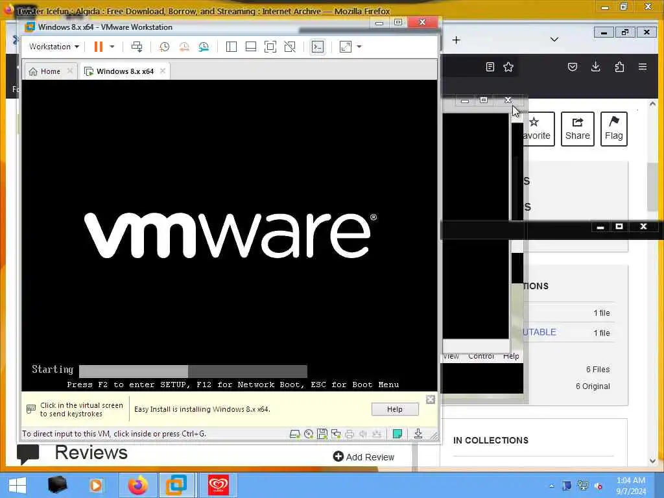Click the network adapter status icon
The width and height of the screenshot is (664, 498).
pos(337,434)
